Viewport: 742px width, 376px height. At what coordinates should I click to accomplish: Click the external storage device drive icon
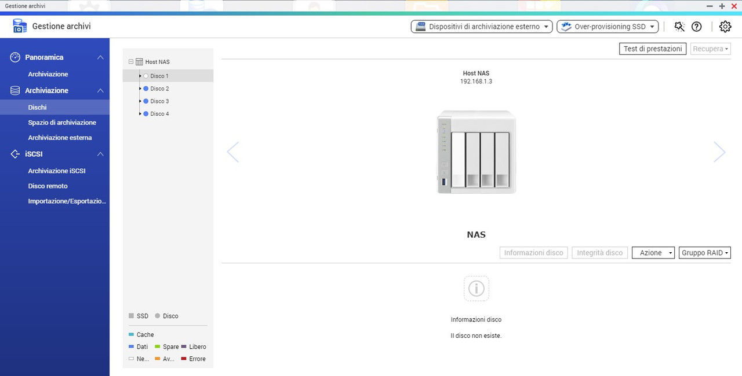coord(420,27)
